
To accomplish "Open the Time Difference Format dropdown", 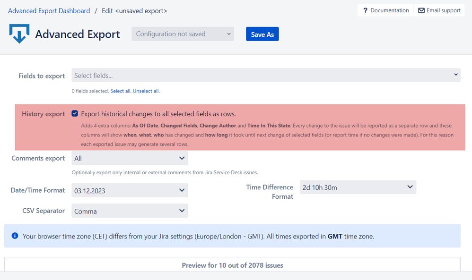I will click(x=358, y=187).
